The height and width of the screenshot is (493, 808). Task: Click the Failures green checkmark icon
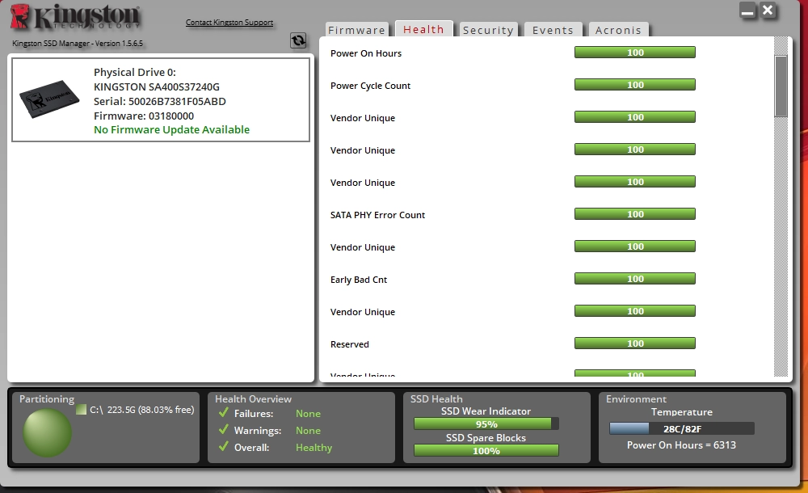click(x=224, y=412)
